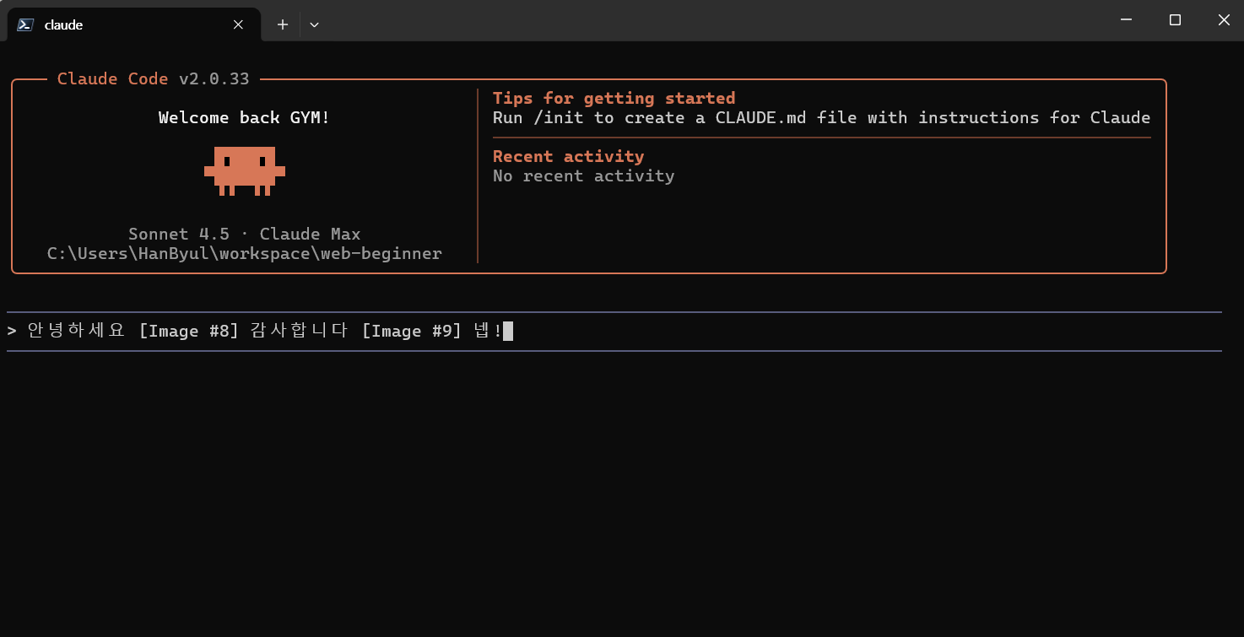This screenshot has height=637, width=1244.
Task: Click the workspace path C:\Users\HanByul\workspace\web-beginner
Action: 245,254
